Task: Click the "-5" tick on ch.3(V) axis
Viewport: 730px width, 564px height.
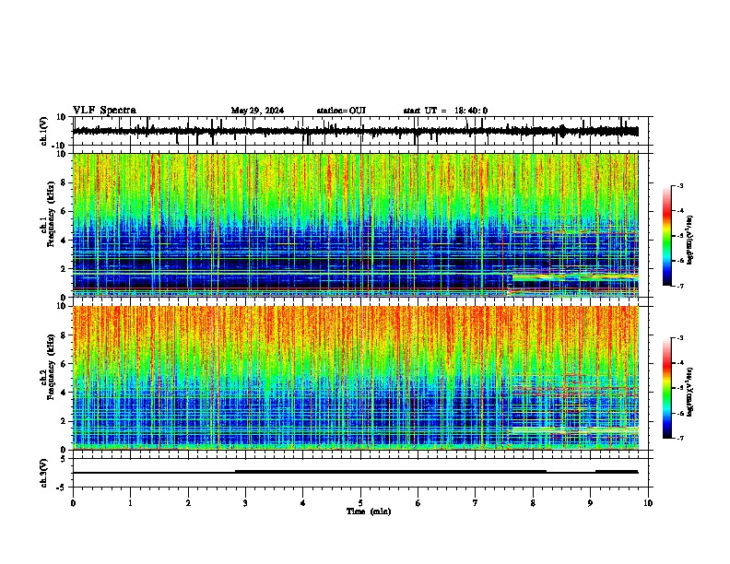Action: coord(62,488)
